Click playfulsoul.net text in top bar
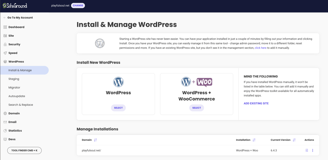Viewport: 328px width, 160px height. 60,6
